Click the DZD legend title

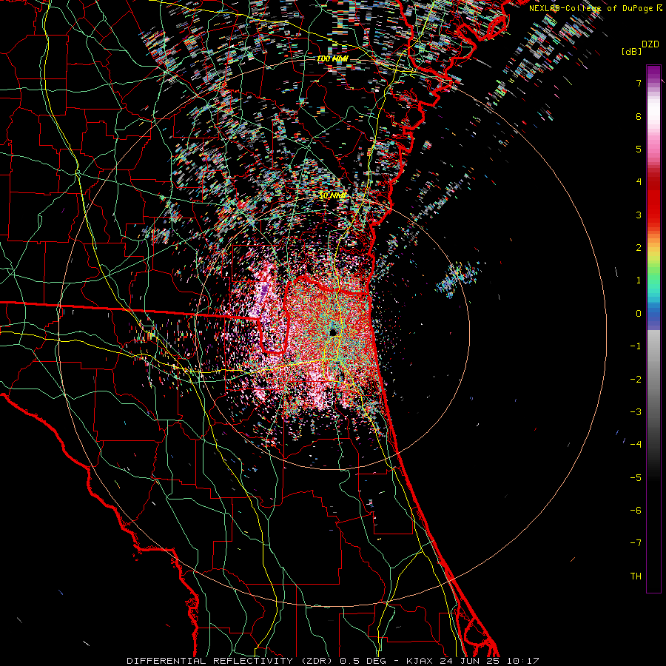(650, 44)
